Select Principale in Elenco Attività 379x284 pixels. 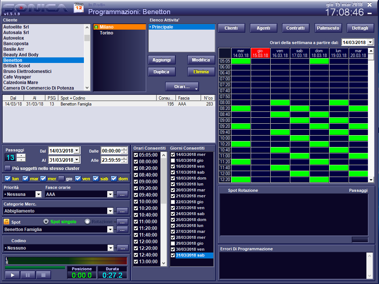[182, 27]
